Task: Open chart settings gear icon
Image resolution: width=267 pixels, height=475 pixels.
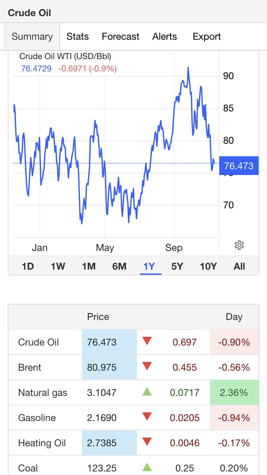Action: point(239,245)
